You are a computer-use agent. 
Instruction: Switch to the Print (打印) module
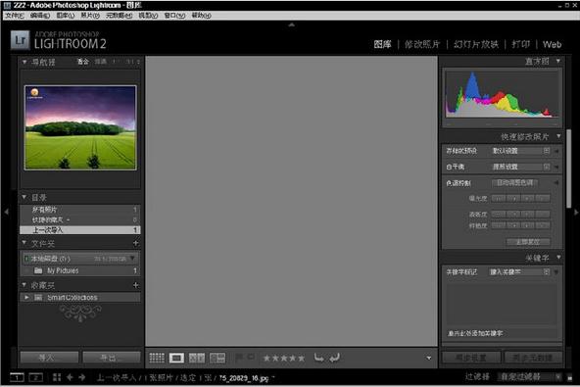(x=521, y=44)
